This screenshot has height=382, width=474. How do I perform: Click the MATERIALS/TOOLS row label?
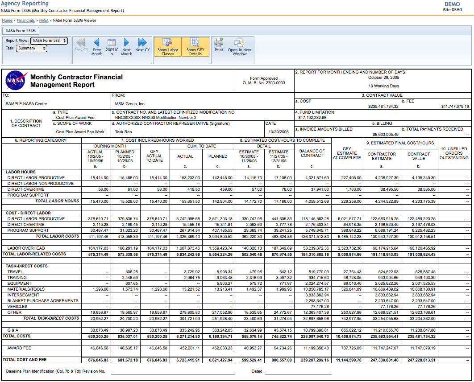tap(26, 289)
